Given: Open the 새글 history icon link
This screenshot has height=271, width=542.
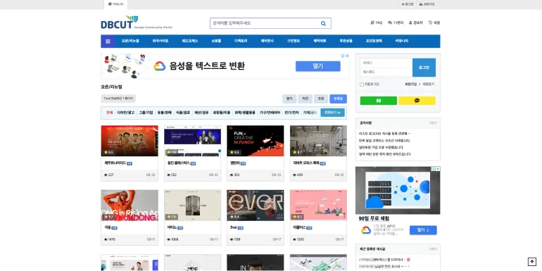Looking at the screenshot, I should [x=434, y=23].
